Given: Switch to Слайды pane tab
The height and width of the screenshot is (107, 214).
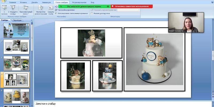Looking at the screenshot, I should click(x=5, y=20).
